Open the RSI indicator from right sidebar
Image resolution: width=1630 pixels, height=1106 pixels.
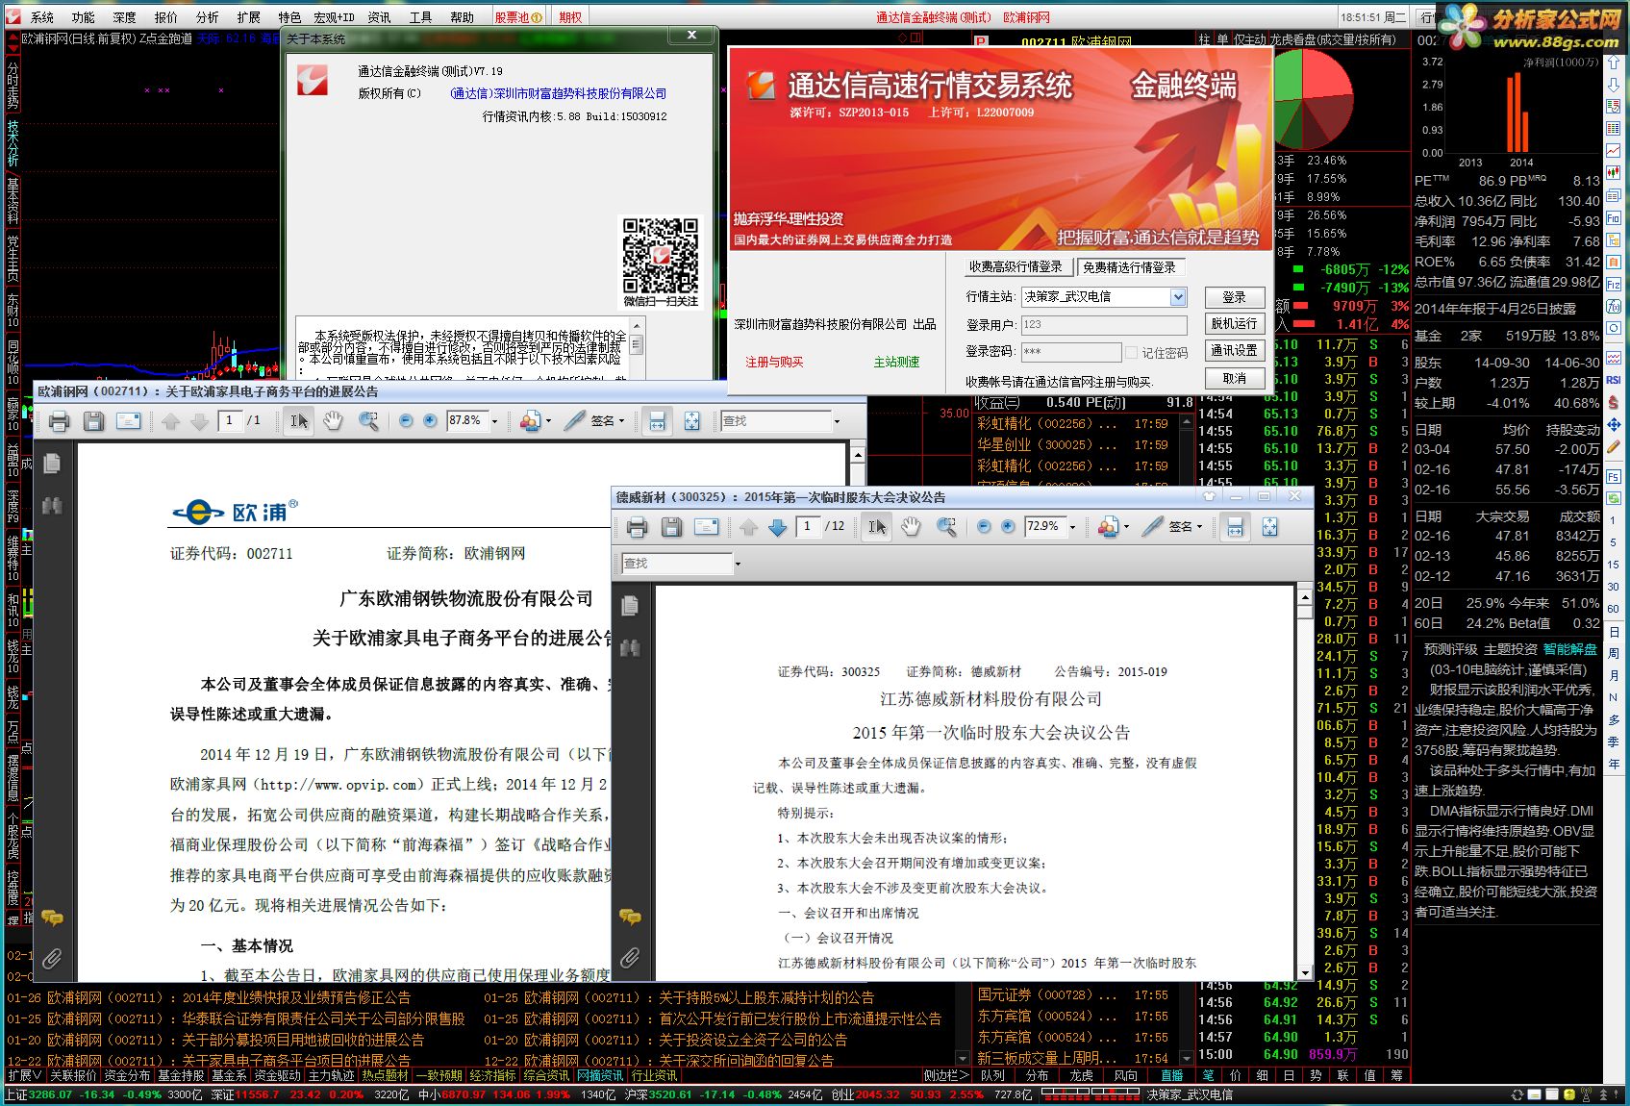1614,380
